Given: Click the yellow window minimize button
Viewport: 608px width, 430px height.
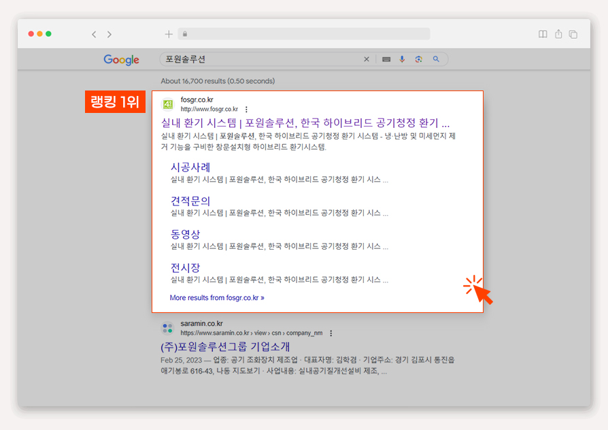Looking at the screenshot, I should tap(39, 34).
